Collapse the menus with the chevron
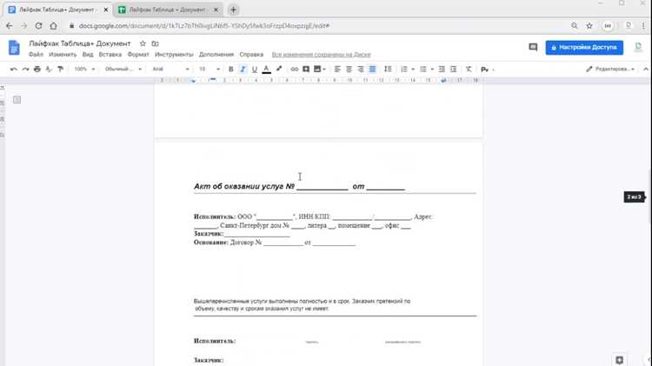 645,69
